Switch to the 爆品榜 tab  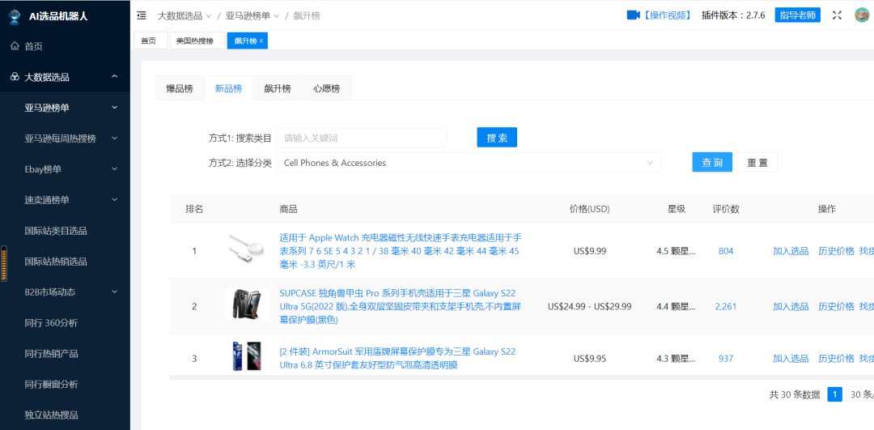tap(180, 89)
